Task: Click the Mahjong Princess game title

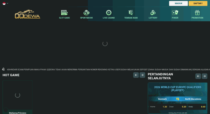Action: tap(18, 113)
